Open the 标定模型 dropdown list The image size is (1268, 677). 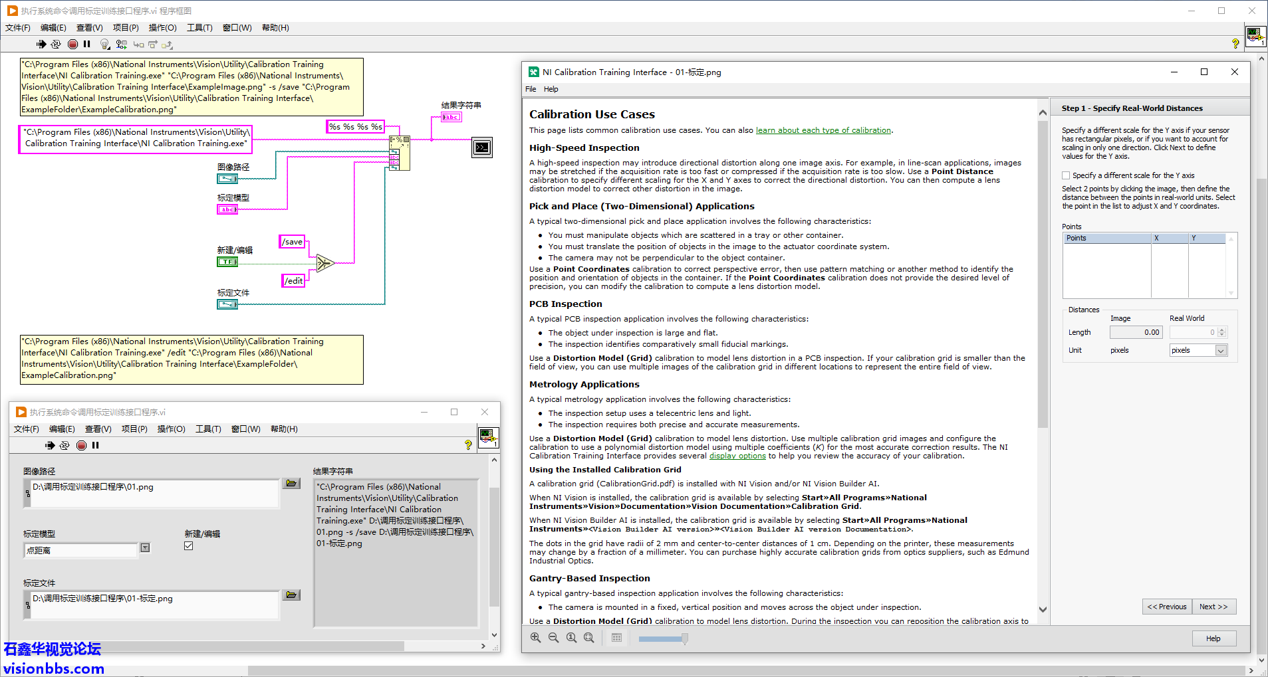(x=145, y=548)
